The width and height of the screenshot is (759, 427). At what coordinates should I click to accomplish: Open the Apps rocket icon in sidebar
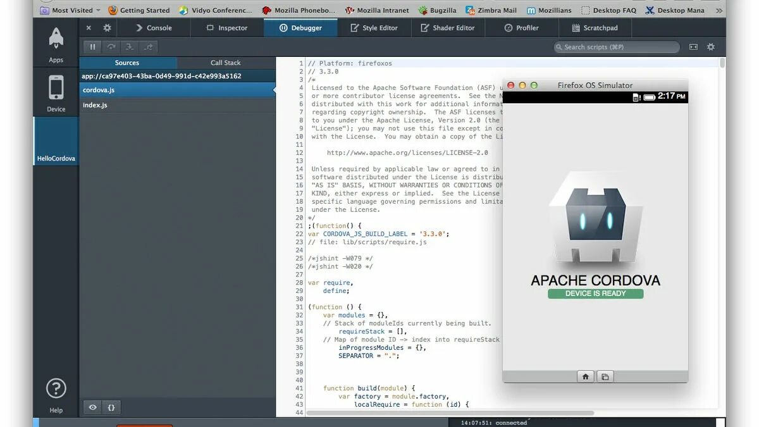pyautogui.click(x=56, y=39)
